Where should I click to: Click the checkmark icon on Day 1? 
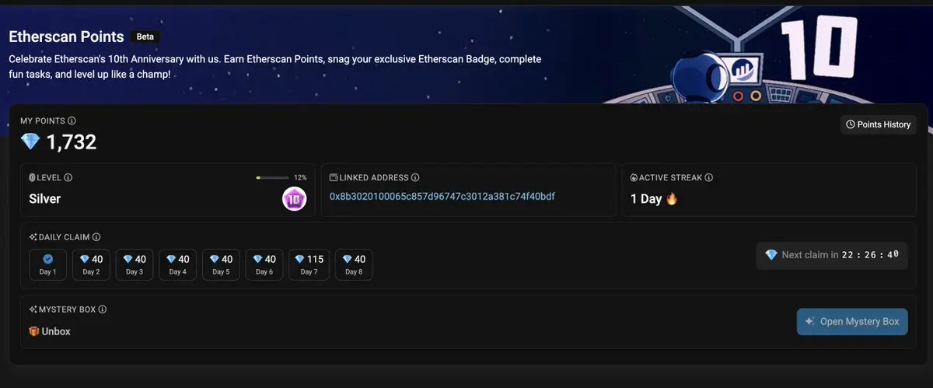[47, 259]
